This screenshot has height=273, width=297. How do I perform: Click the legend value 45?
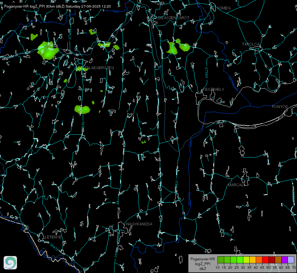click(262, 268)
